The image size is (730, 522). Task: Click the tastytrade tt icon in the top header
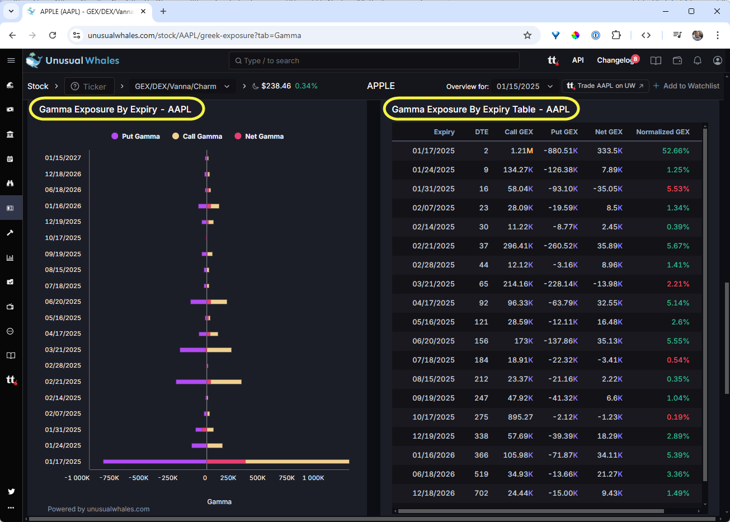tap(553, 60)
